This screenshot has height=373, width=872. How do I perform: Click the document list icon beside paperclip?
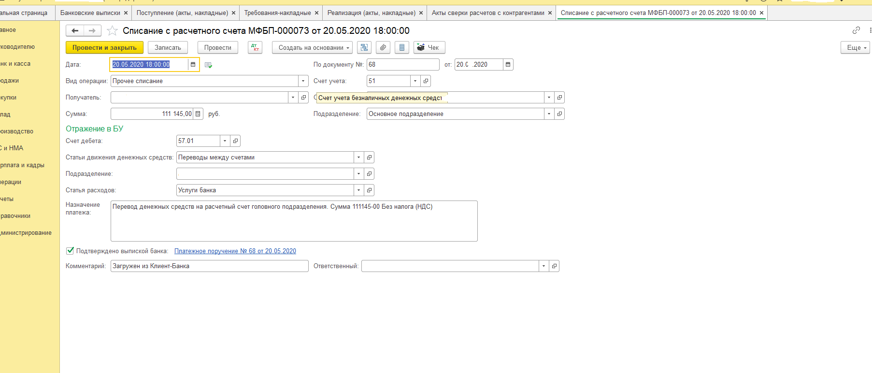pyautogui.click(x=402, y=47)
